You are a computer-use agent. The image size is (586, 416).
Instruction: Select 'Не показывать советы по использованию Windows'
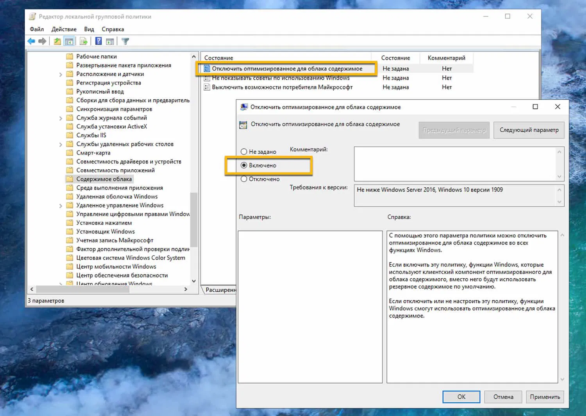(x=281, y=78)
